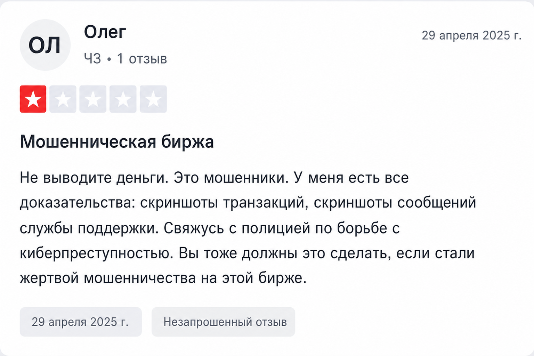Open the '1 отзыв' reviewer count
Image resolution: width=534 pixels, height=356 pixels.
click(x=142, y=59)
